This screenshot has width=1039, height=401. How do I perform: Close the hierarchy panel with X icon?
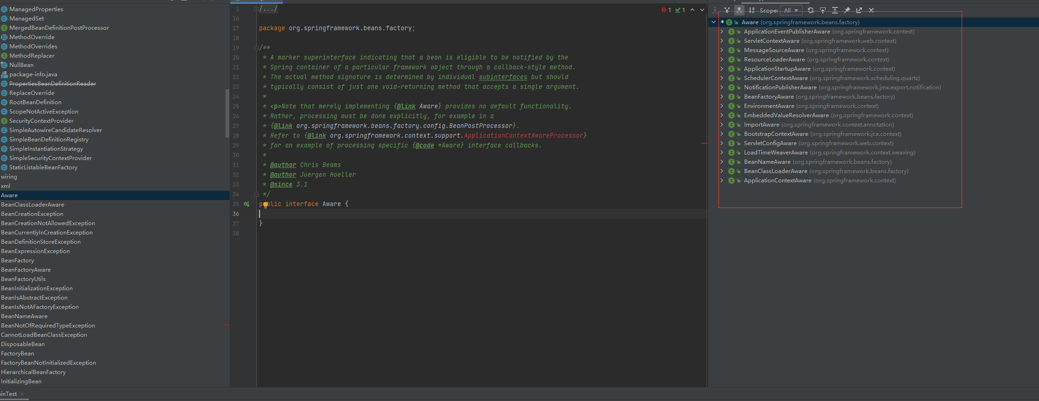871,10
